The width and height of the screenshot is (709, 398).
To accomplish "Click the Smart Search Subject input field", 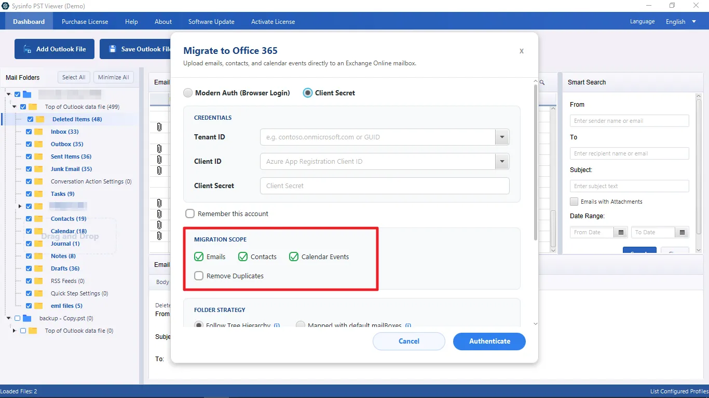I will 630,186.
